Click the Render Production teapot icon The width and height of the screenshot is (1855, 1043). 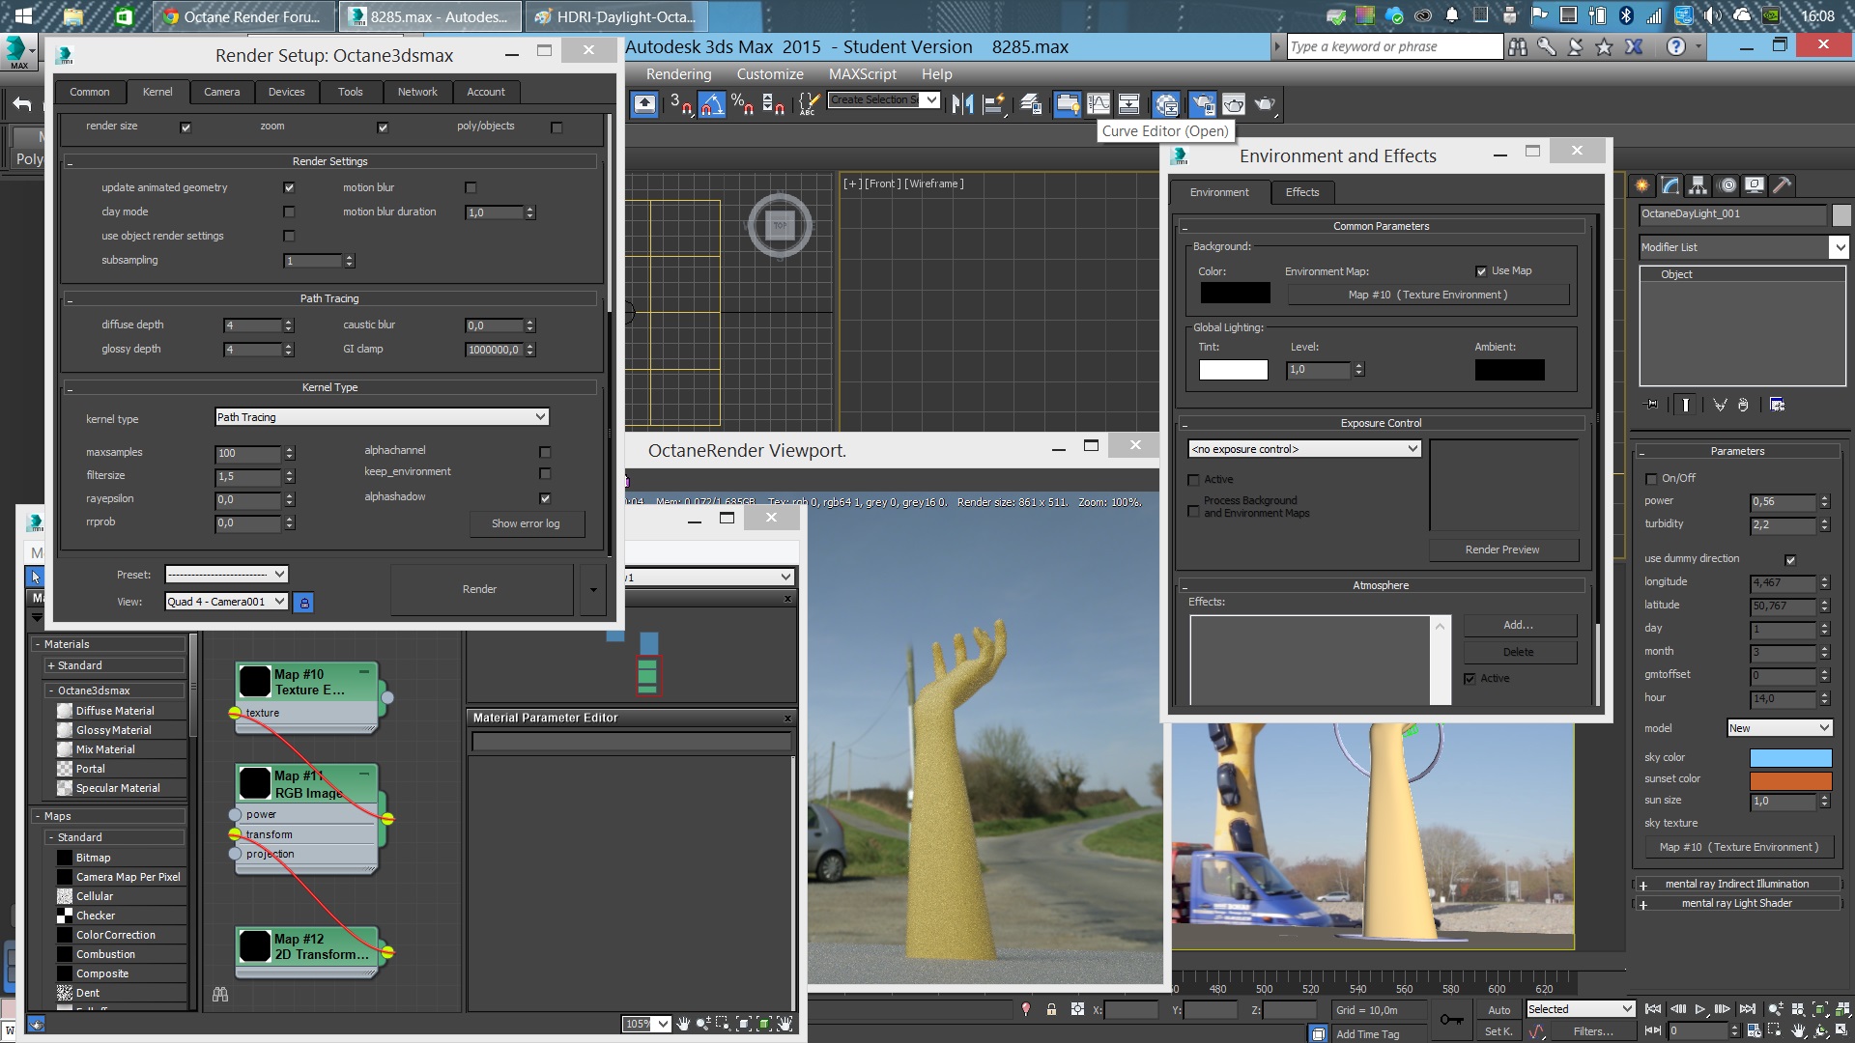pyautogui.click(x=1265, y=104)
